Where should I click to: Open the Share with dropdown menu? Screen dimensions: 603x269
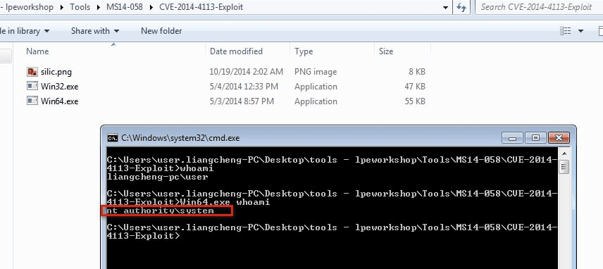[x=95, y=31]
